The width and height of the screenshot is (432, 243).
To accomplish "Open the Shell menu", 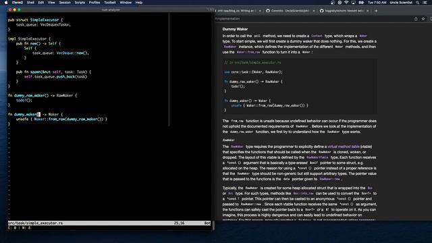I will pyautogui.click(x=30, y=3).
